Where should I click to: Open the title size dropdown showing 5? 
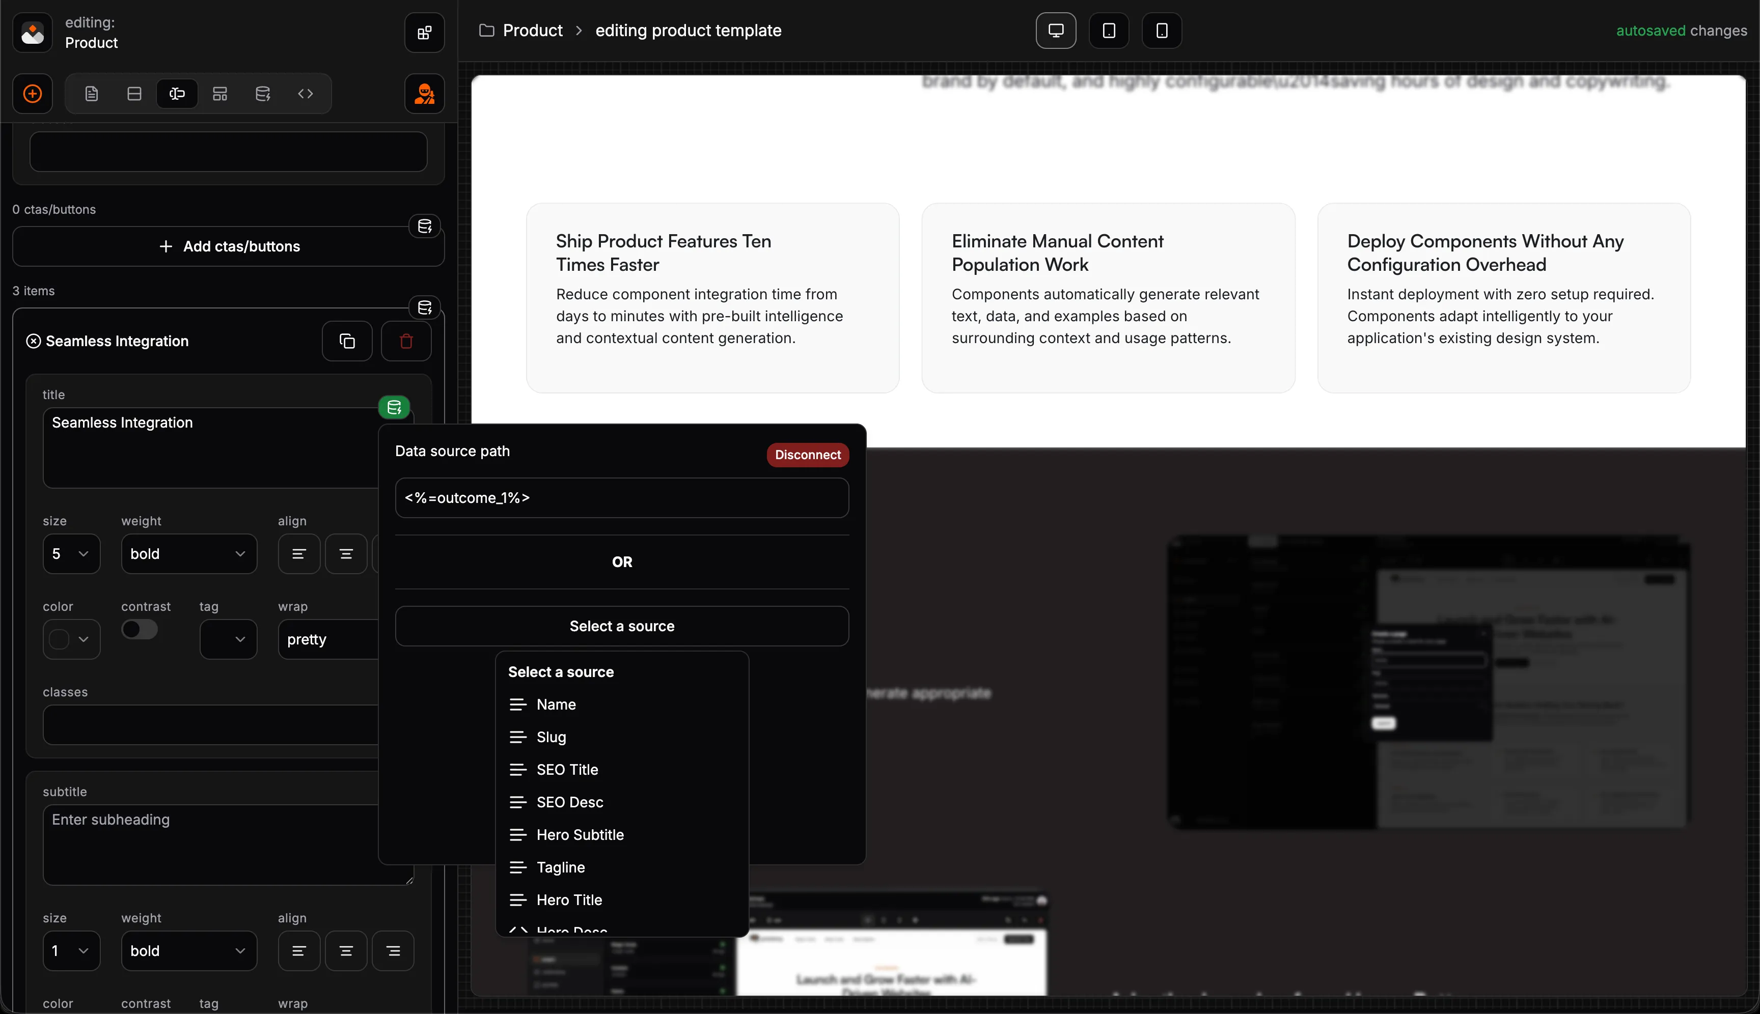[71, 554]
